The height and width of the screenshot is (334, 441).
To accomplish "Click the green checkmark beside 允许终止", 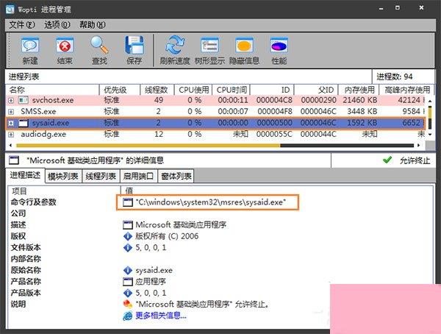I will pyautogui.click(x=387, y=160).
